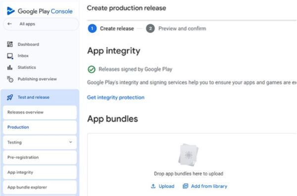Open Pre-registration

coord(40,157)
